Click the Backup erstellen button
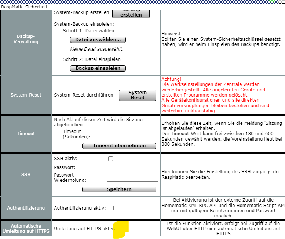 (131, 14)
